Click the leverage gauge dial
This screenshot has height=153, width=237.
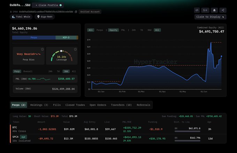coord(62,56)
